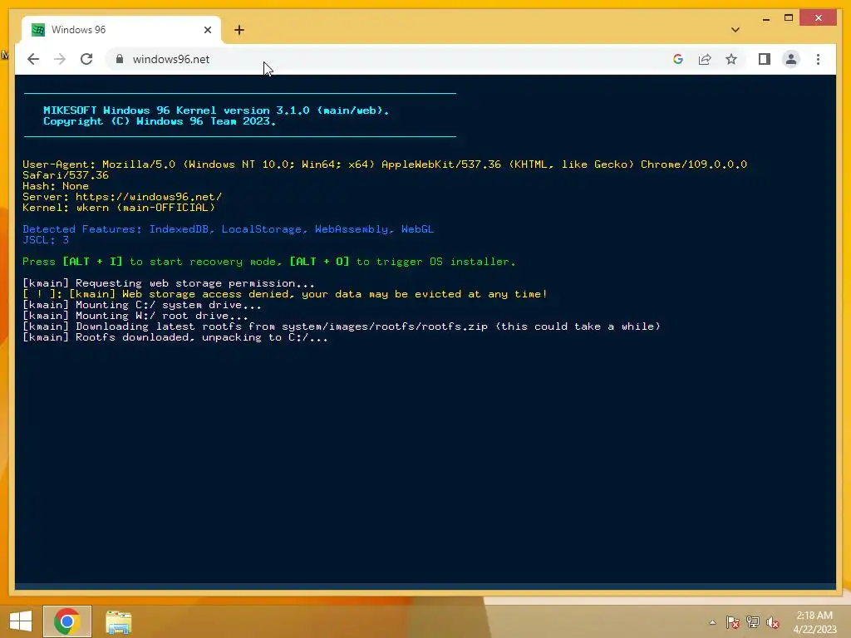Open the Chrome side panel
This screenshot has height=638, width=851.
[x=765, y=59]
